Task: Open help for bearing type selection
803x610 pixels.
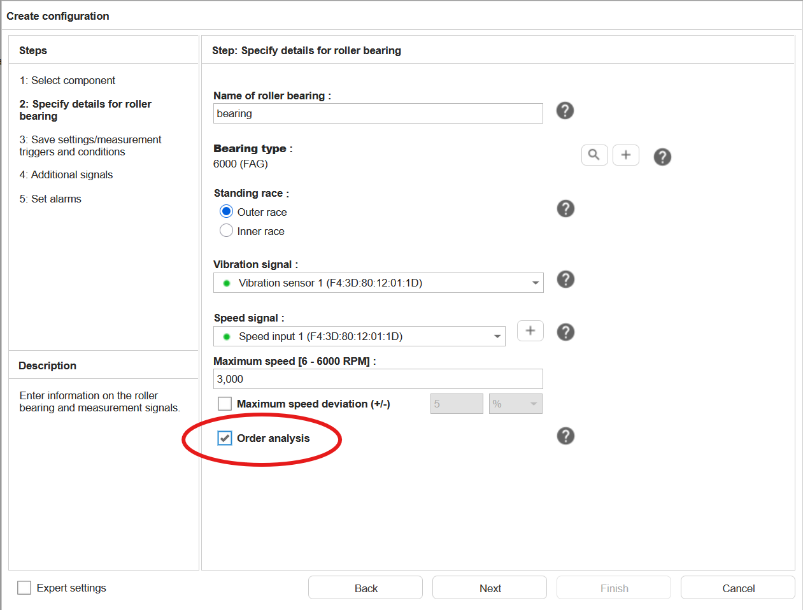Action: click(662, 155)
